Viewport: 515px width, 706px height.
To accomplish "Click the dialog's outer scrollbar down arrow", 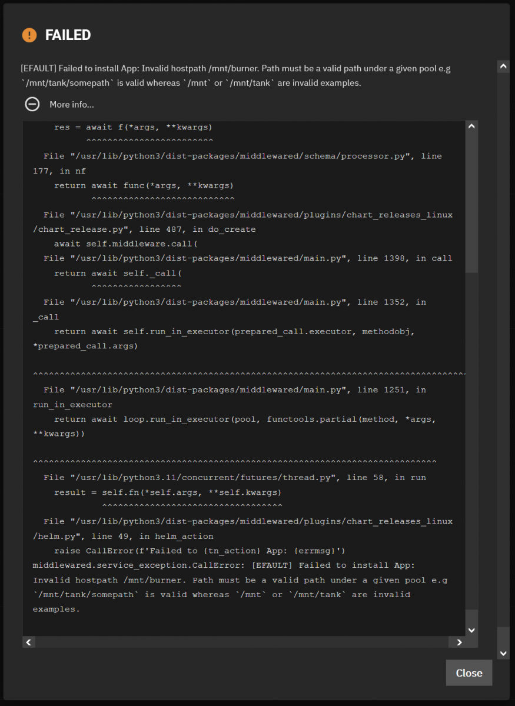I will [x=503, y=653].
